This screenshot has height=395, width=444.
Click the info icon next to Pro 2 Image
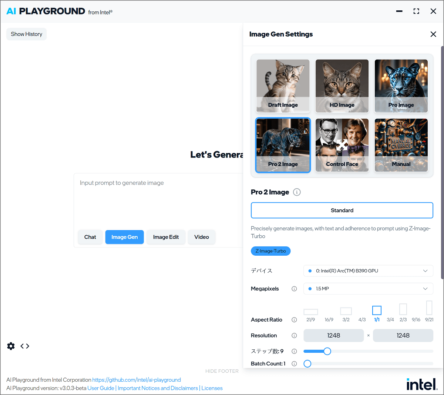tap(297, 192)
